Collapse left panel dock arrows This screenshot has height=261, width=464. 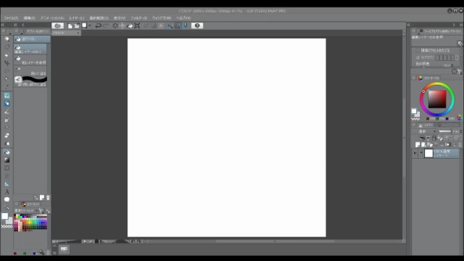2,25
